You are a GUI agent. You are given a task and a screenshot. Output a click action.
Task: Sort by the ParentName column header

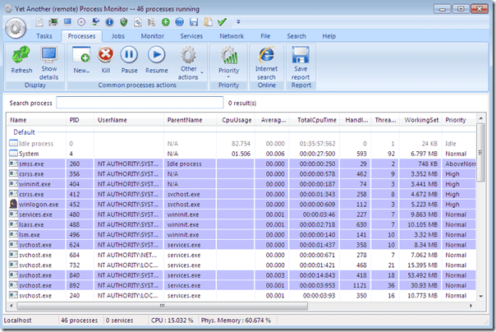point(190,120)
